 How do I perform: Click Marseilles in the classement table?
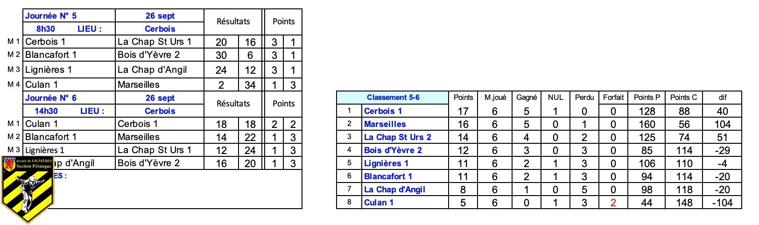[385, 124]
